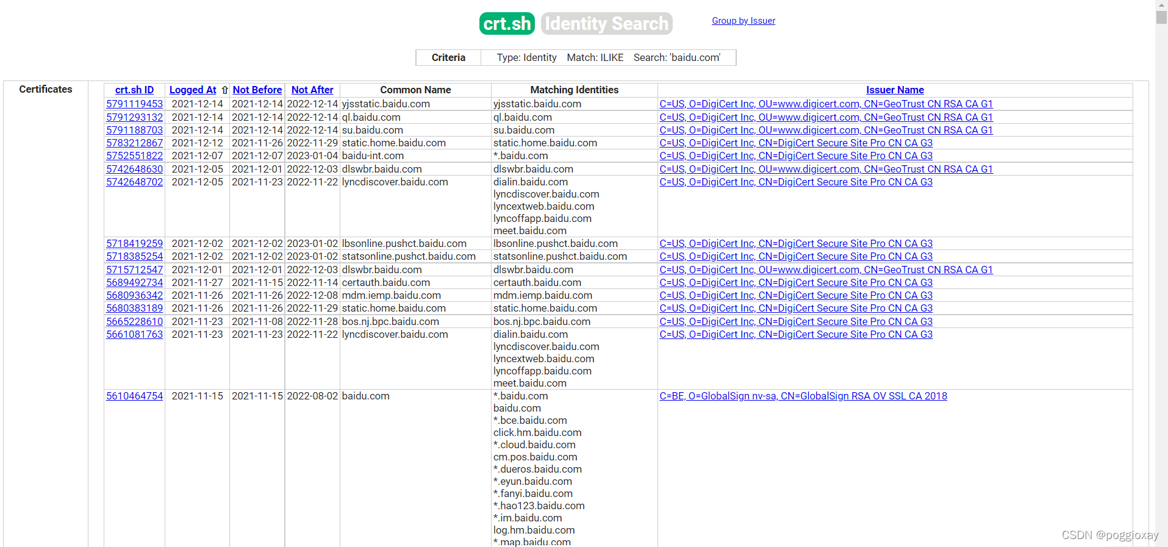Open the DigiCert issuer link in row 5661081763
This screenshot has height=547, width=1168.
tap(796, 334)
